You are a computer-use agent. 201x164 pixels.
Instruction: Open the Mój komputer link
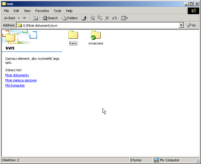tap(15, 85)
